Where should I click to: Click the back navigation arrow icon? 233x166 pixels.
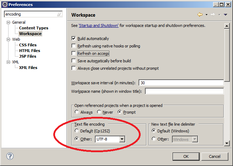200,15
